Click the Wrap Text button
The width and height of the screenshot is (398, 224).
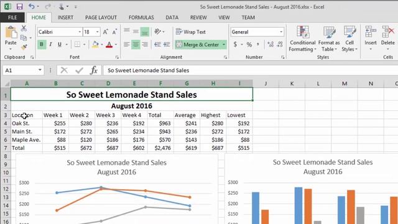point(191,32)
